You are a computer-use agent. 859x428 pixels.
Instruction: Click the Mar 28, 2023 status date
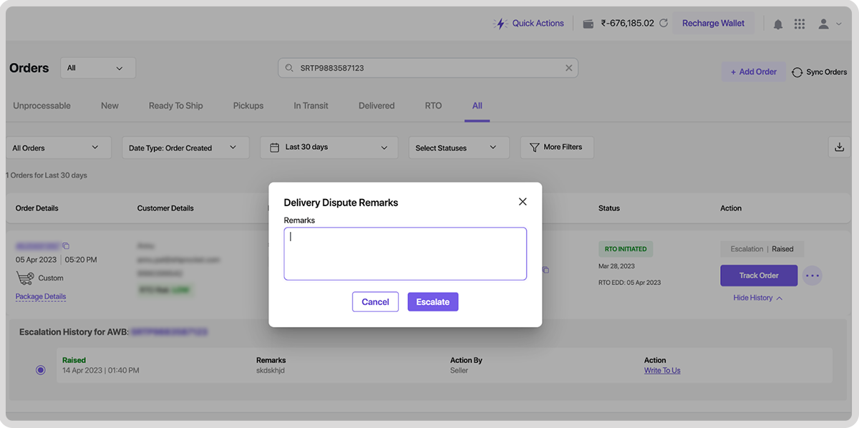click(615, 266)
